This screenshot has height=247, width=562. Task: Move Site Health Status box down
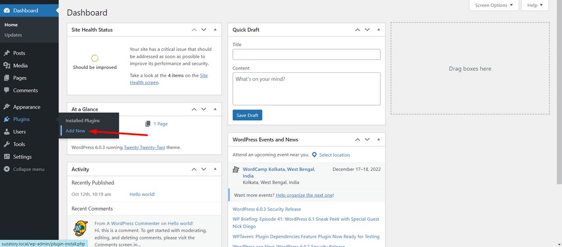coord(203,30)
